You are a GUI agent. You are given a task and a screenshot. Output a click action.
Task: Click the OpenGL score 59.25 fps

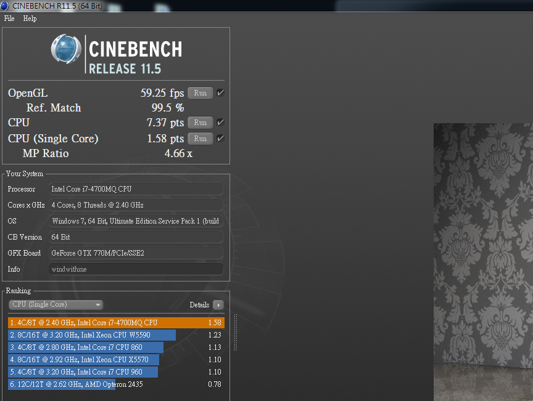click(x=162, y=93)
